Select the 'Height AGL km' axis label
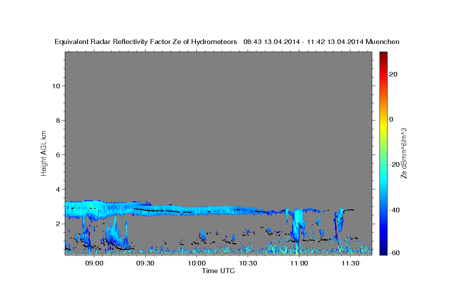This screenshot has height=306, width=460. pyautogui.click(x=44, y=153)
